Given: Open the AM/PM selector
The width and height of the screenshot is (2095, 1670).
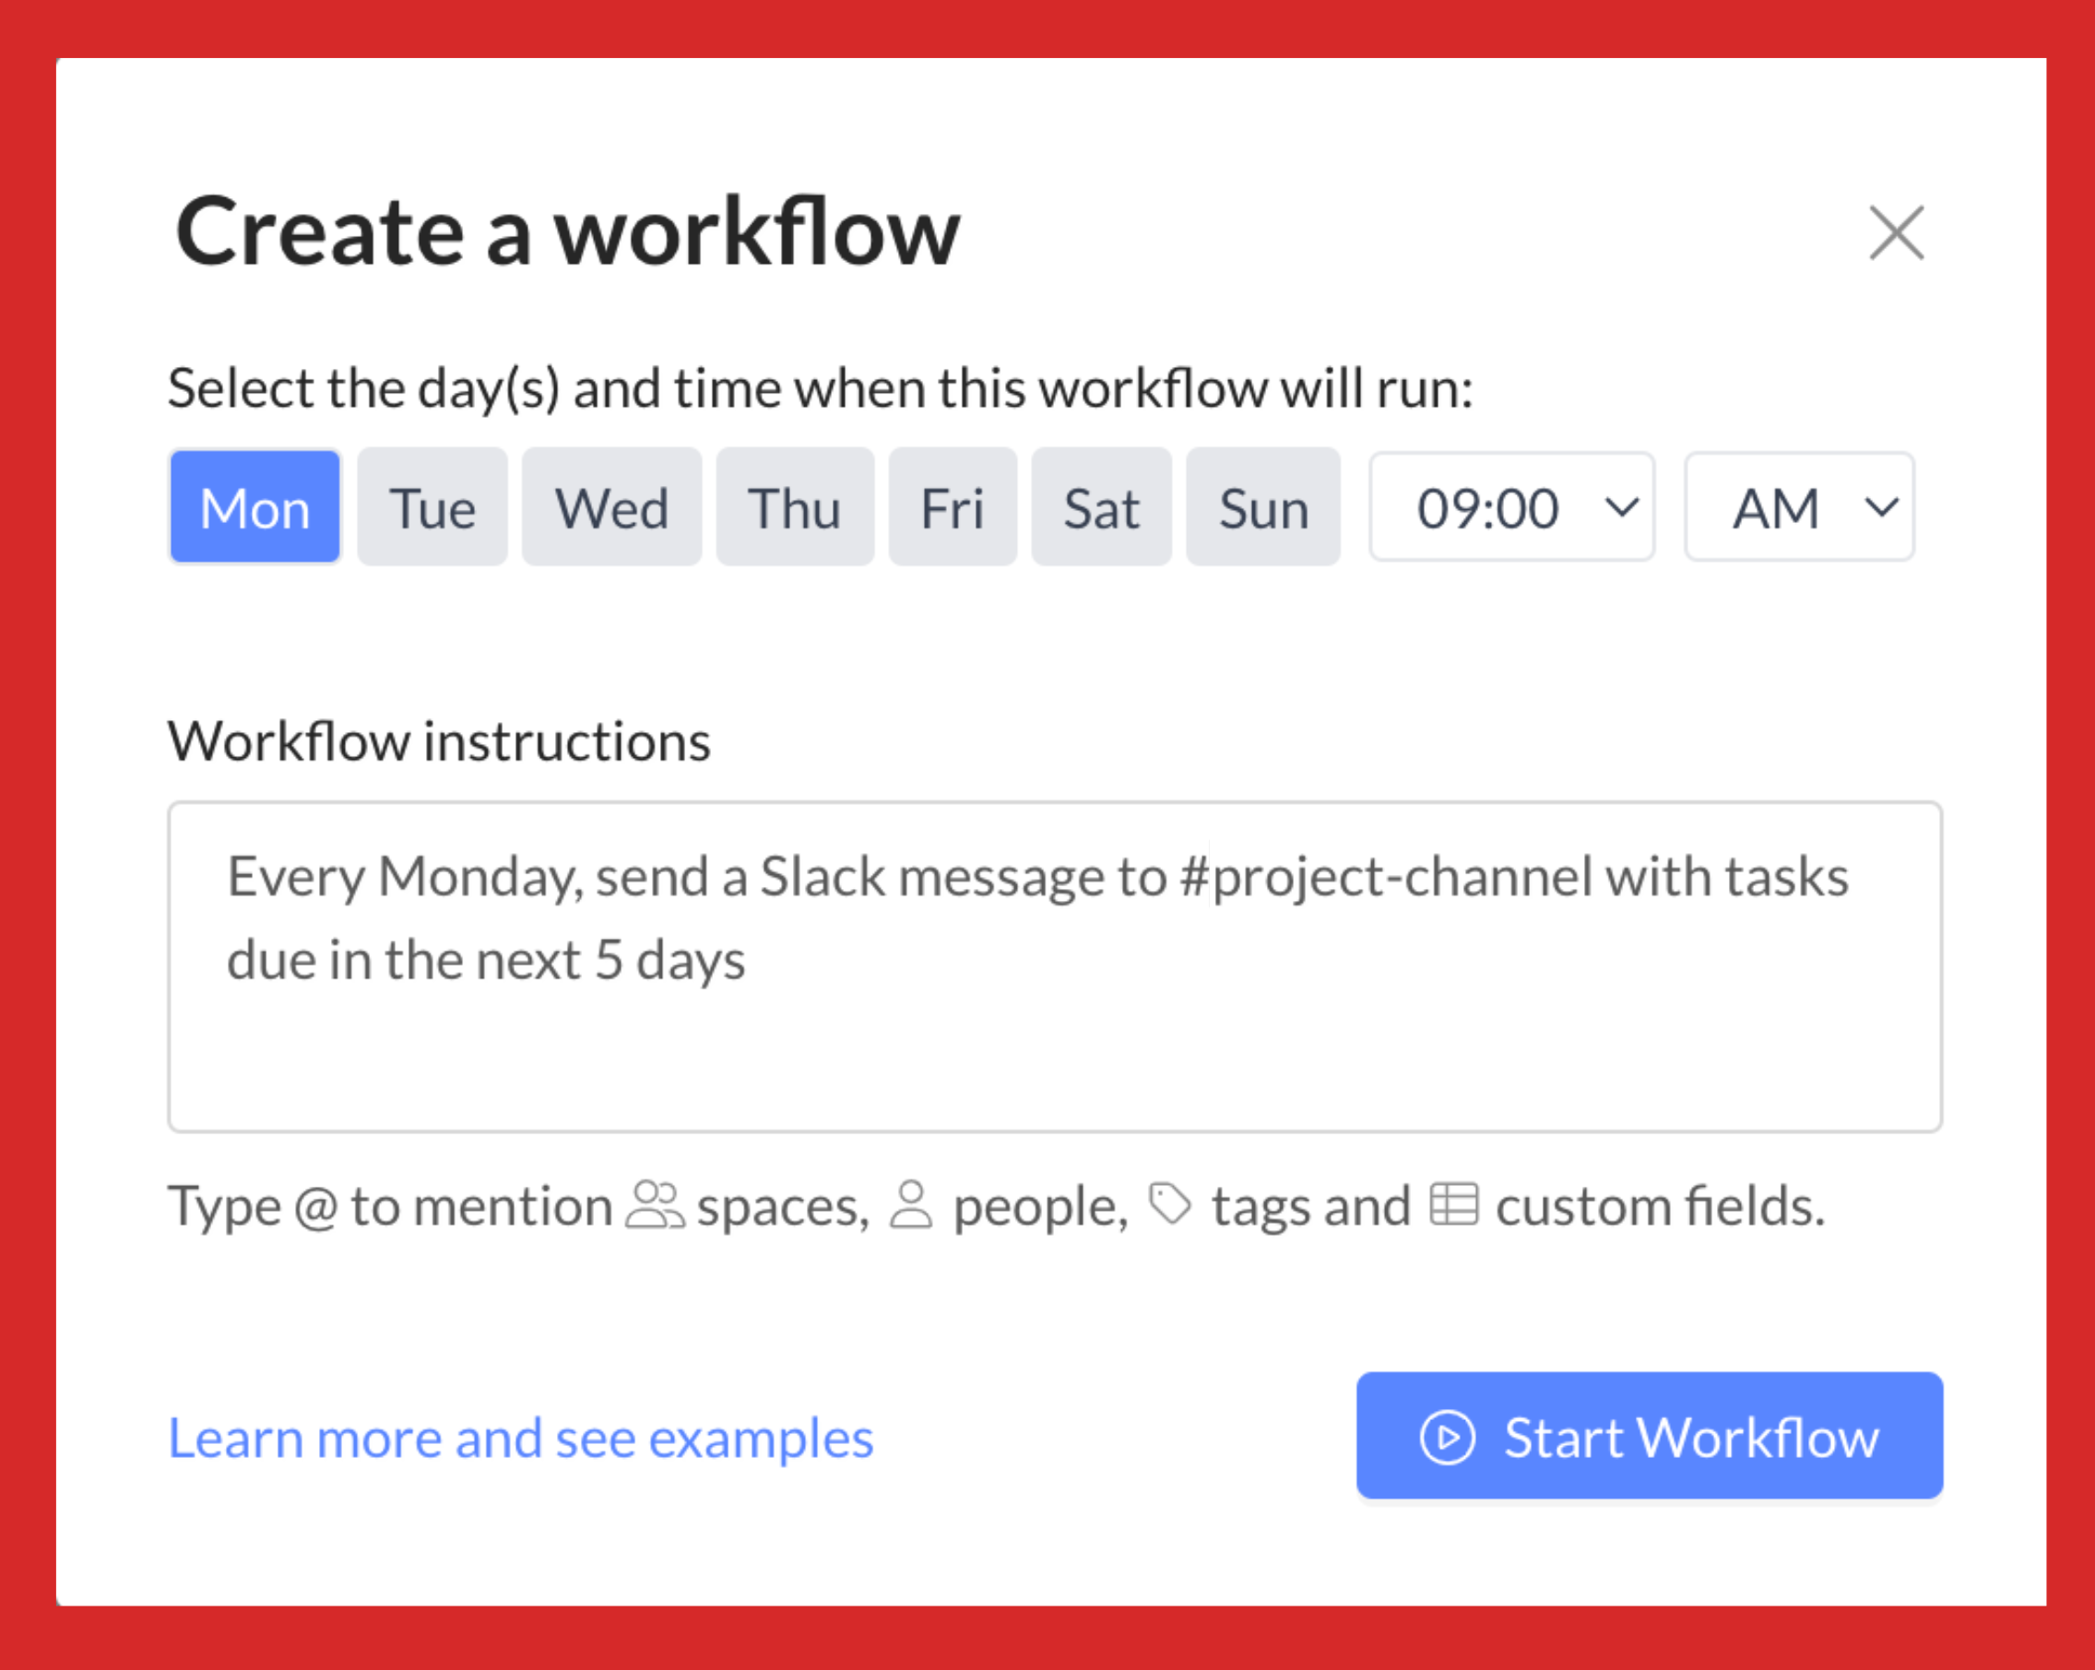Looking at the screenshot, I should 1798,506.
